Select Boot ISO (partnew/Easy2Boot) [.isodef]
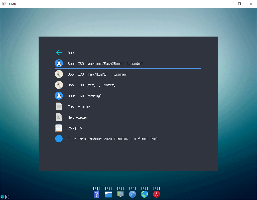Image resolution: width=257 pixels, height=200 pixels. pos(128,64)
